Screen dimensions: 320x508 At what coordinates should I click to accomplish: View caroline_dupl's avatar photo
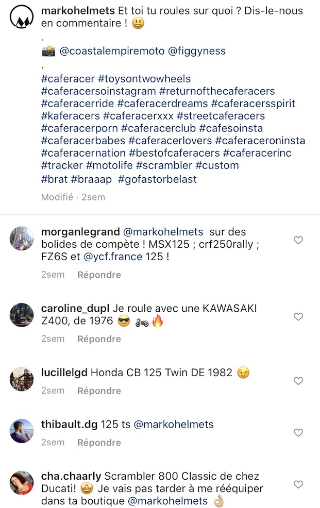[x=22, y=315]
